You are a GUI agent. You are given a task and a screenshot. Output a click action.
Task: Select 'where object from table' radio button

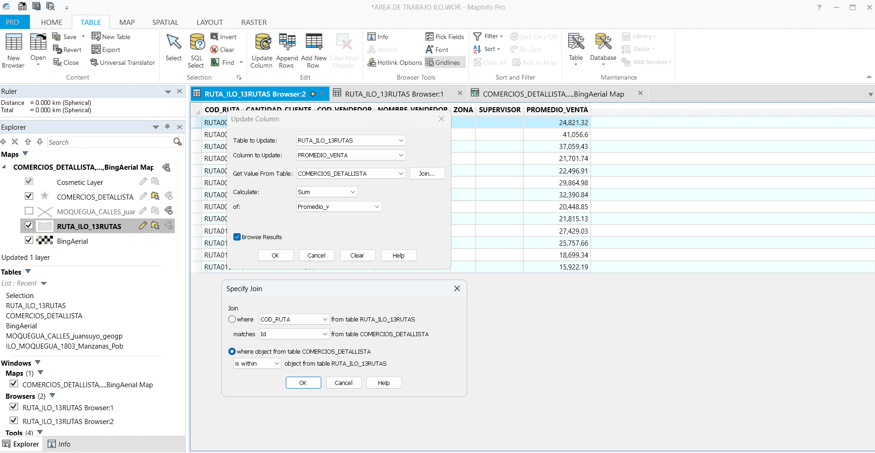point(232,351)
